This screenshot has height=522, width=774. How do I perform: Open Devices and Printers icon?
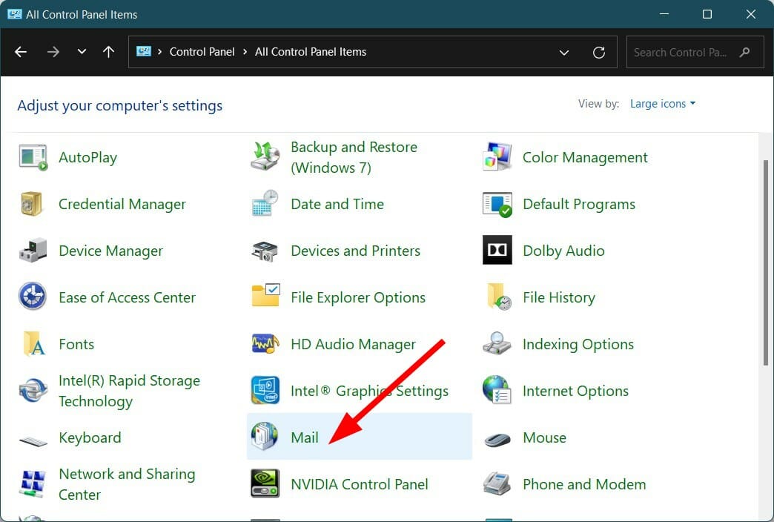point(265,251)
